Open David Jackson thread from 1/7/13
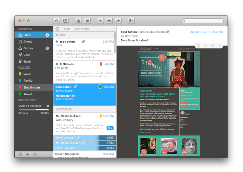This screenshot has height=172, width=243. (x=85, y=143)
